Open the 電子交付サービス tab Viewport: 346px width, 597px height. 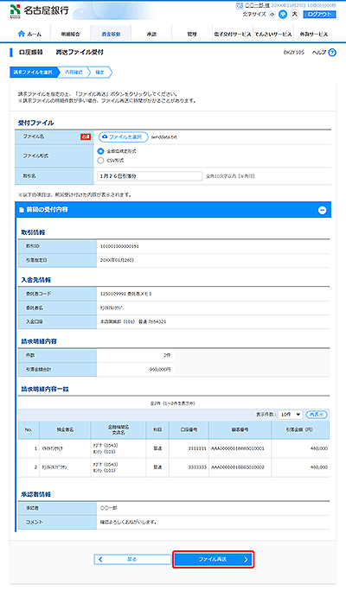pyautogui.click(x=232, y=34)
